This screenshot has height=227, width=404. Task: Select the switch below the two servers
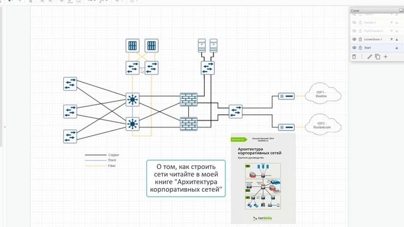pos(208,68)
